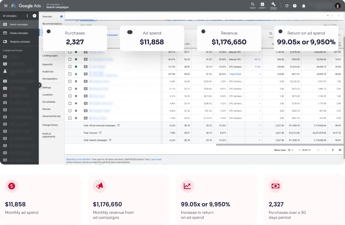Open the notifications bell

pyautogui.click(x=303, y=6)
